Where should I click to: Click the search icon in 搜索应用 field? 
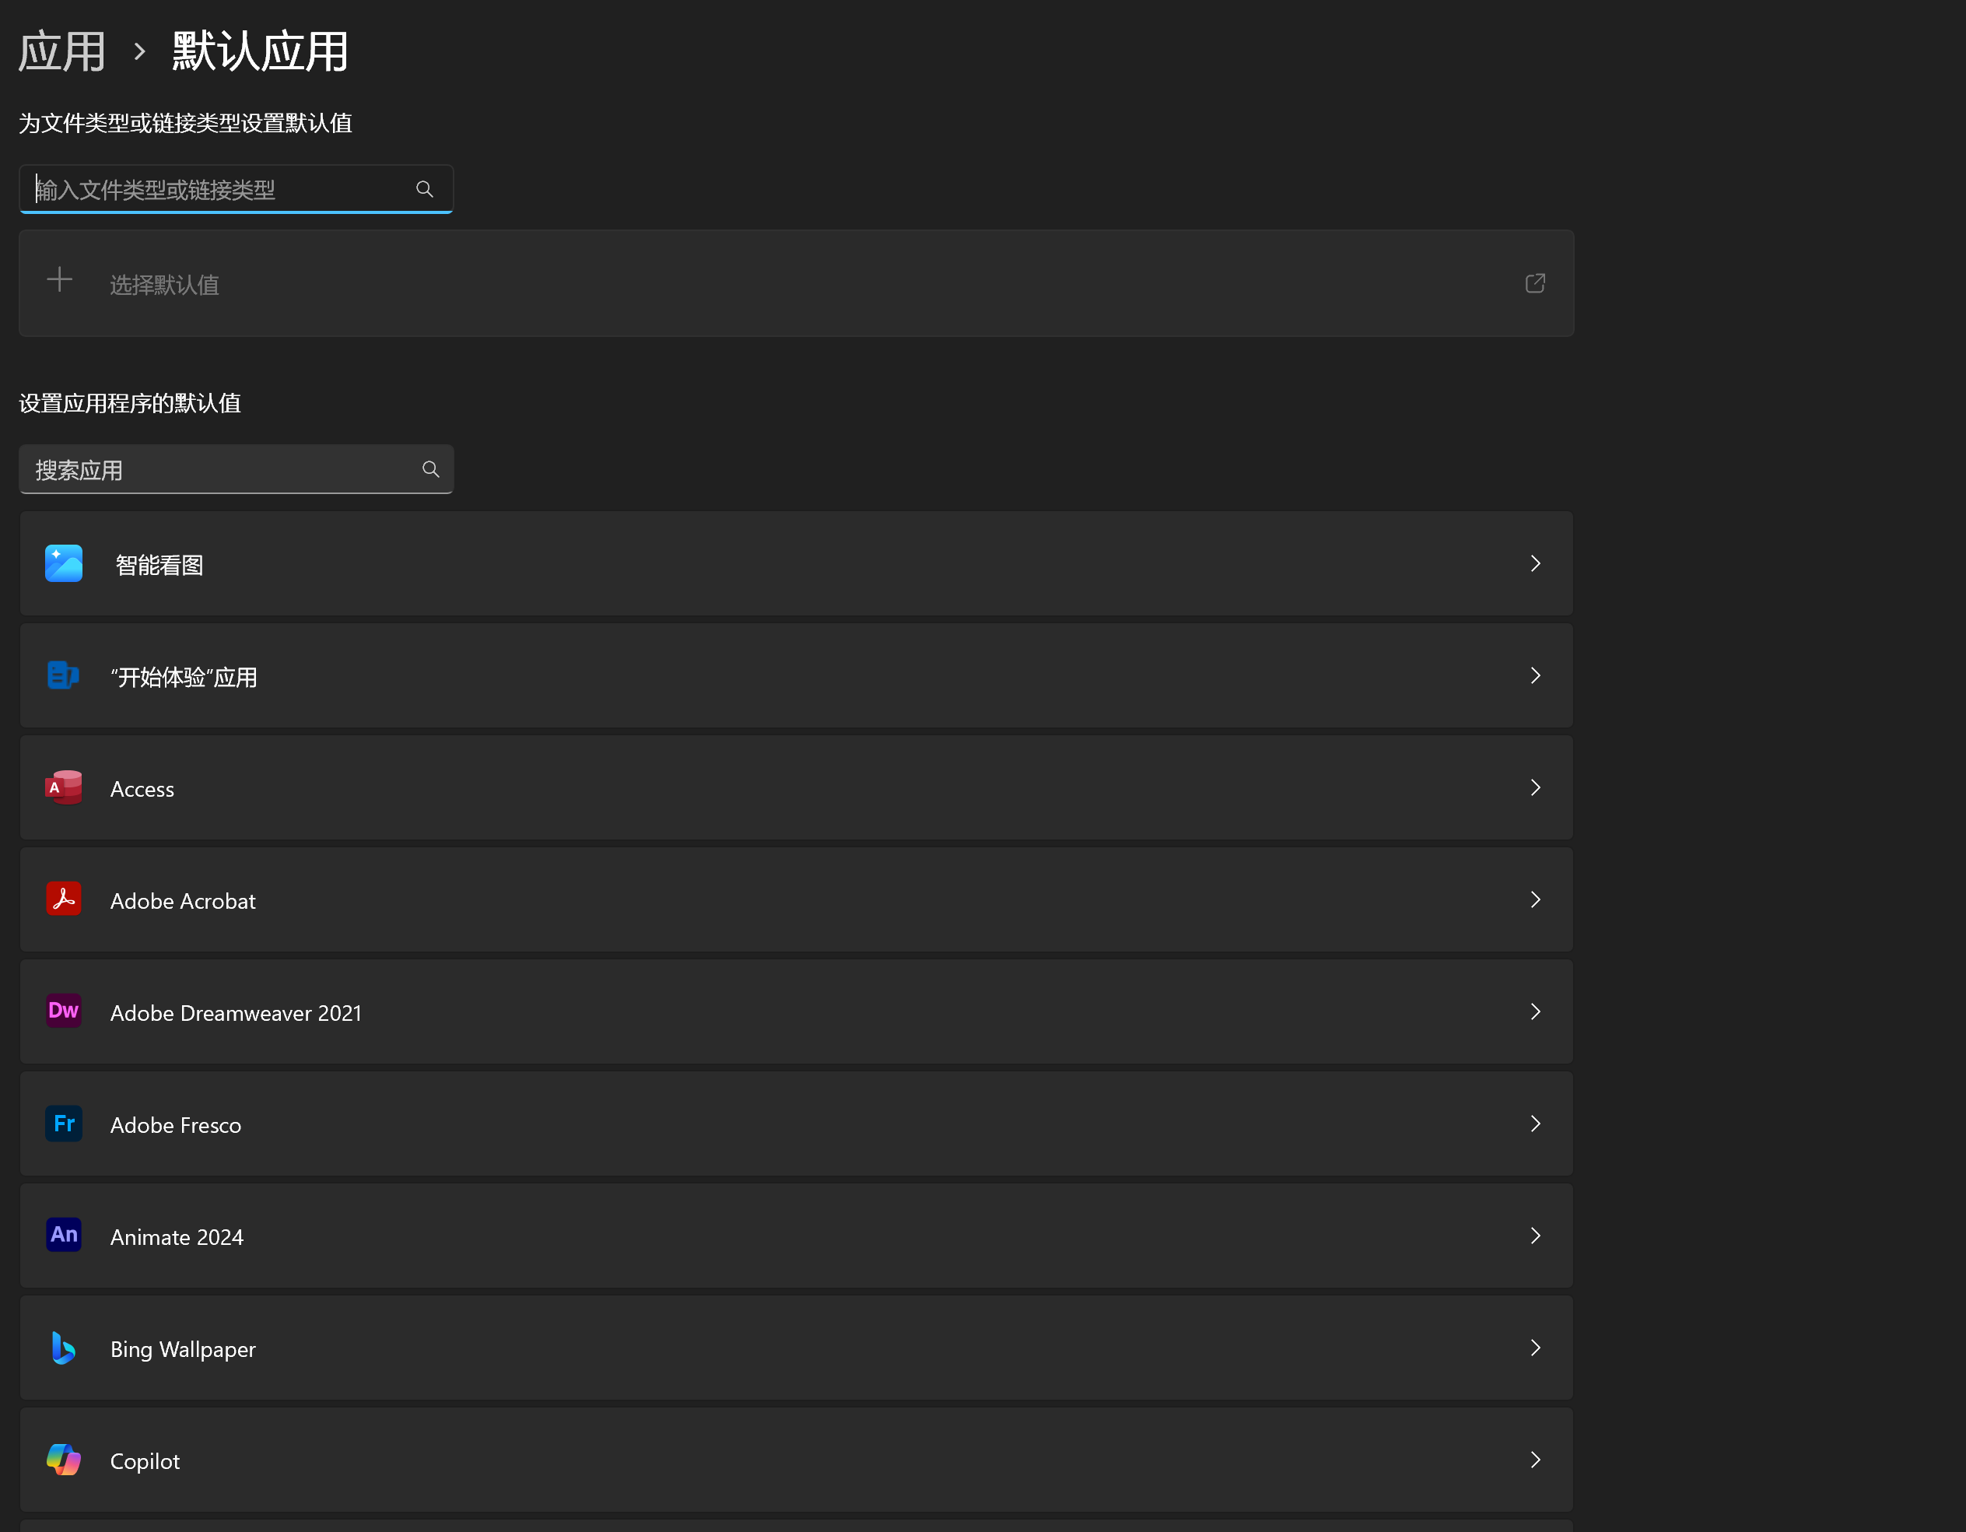pos(431,469)
